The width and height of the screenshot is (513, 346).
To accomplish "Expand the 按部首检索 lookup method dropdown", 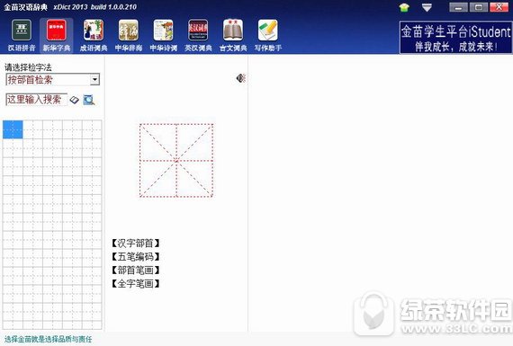I will [x=94, y=79].
